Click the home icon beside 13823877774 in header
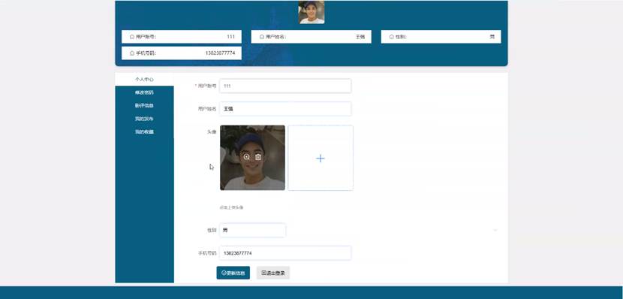 tap(132, 53)
